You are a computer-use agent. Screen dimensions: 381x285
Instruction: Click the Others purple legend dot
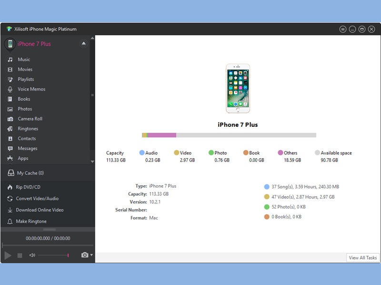tap(281, 152)
